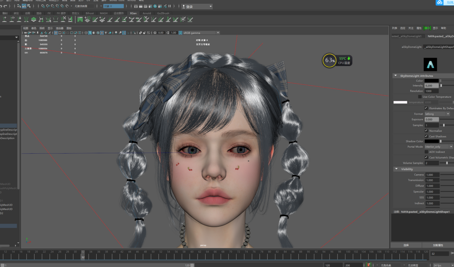Toggle wireframe cube icon in viewport toolbar
This screenshot has width=454, height=267.
click(x=86, y=33)
